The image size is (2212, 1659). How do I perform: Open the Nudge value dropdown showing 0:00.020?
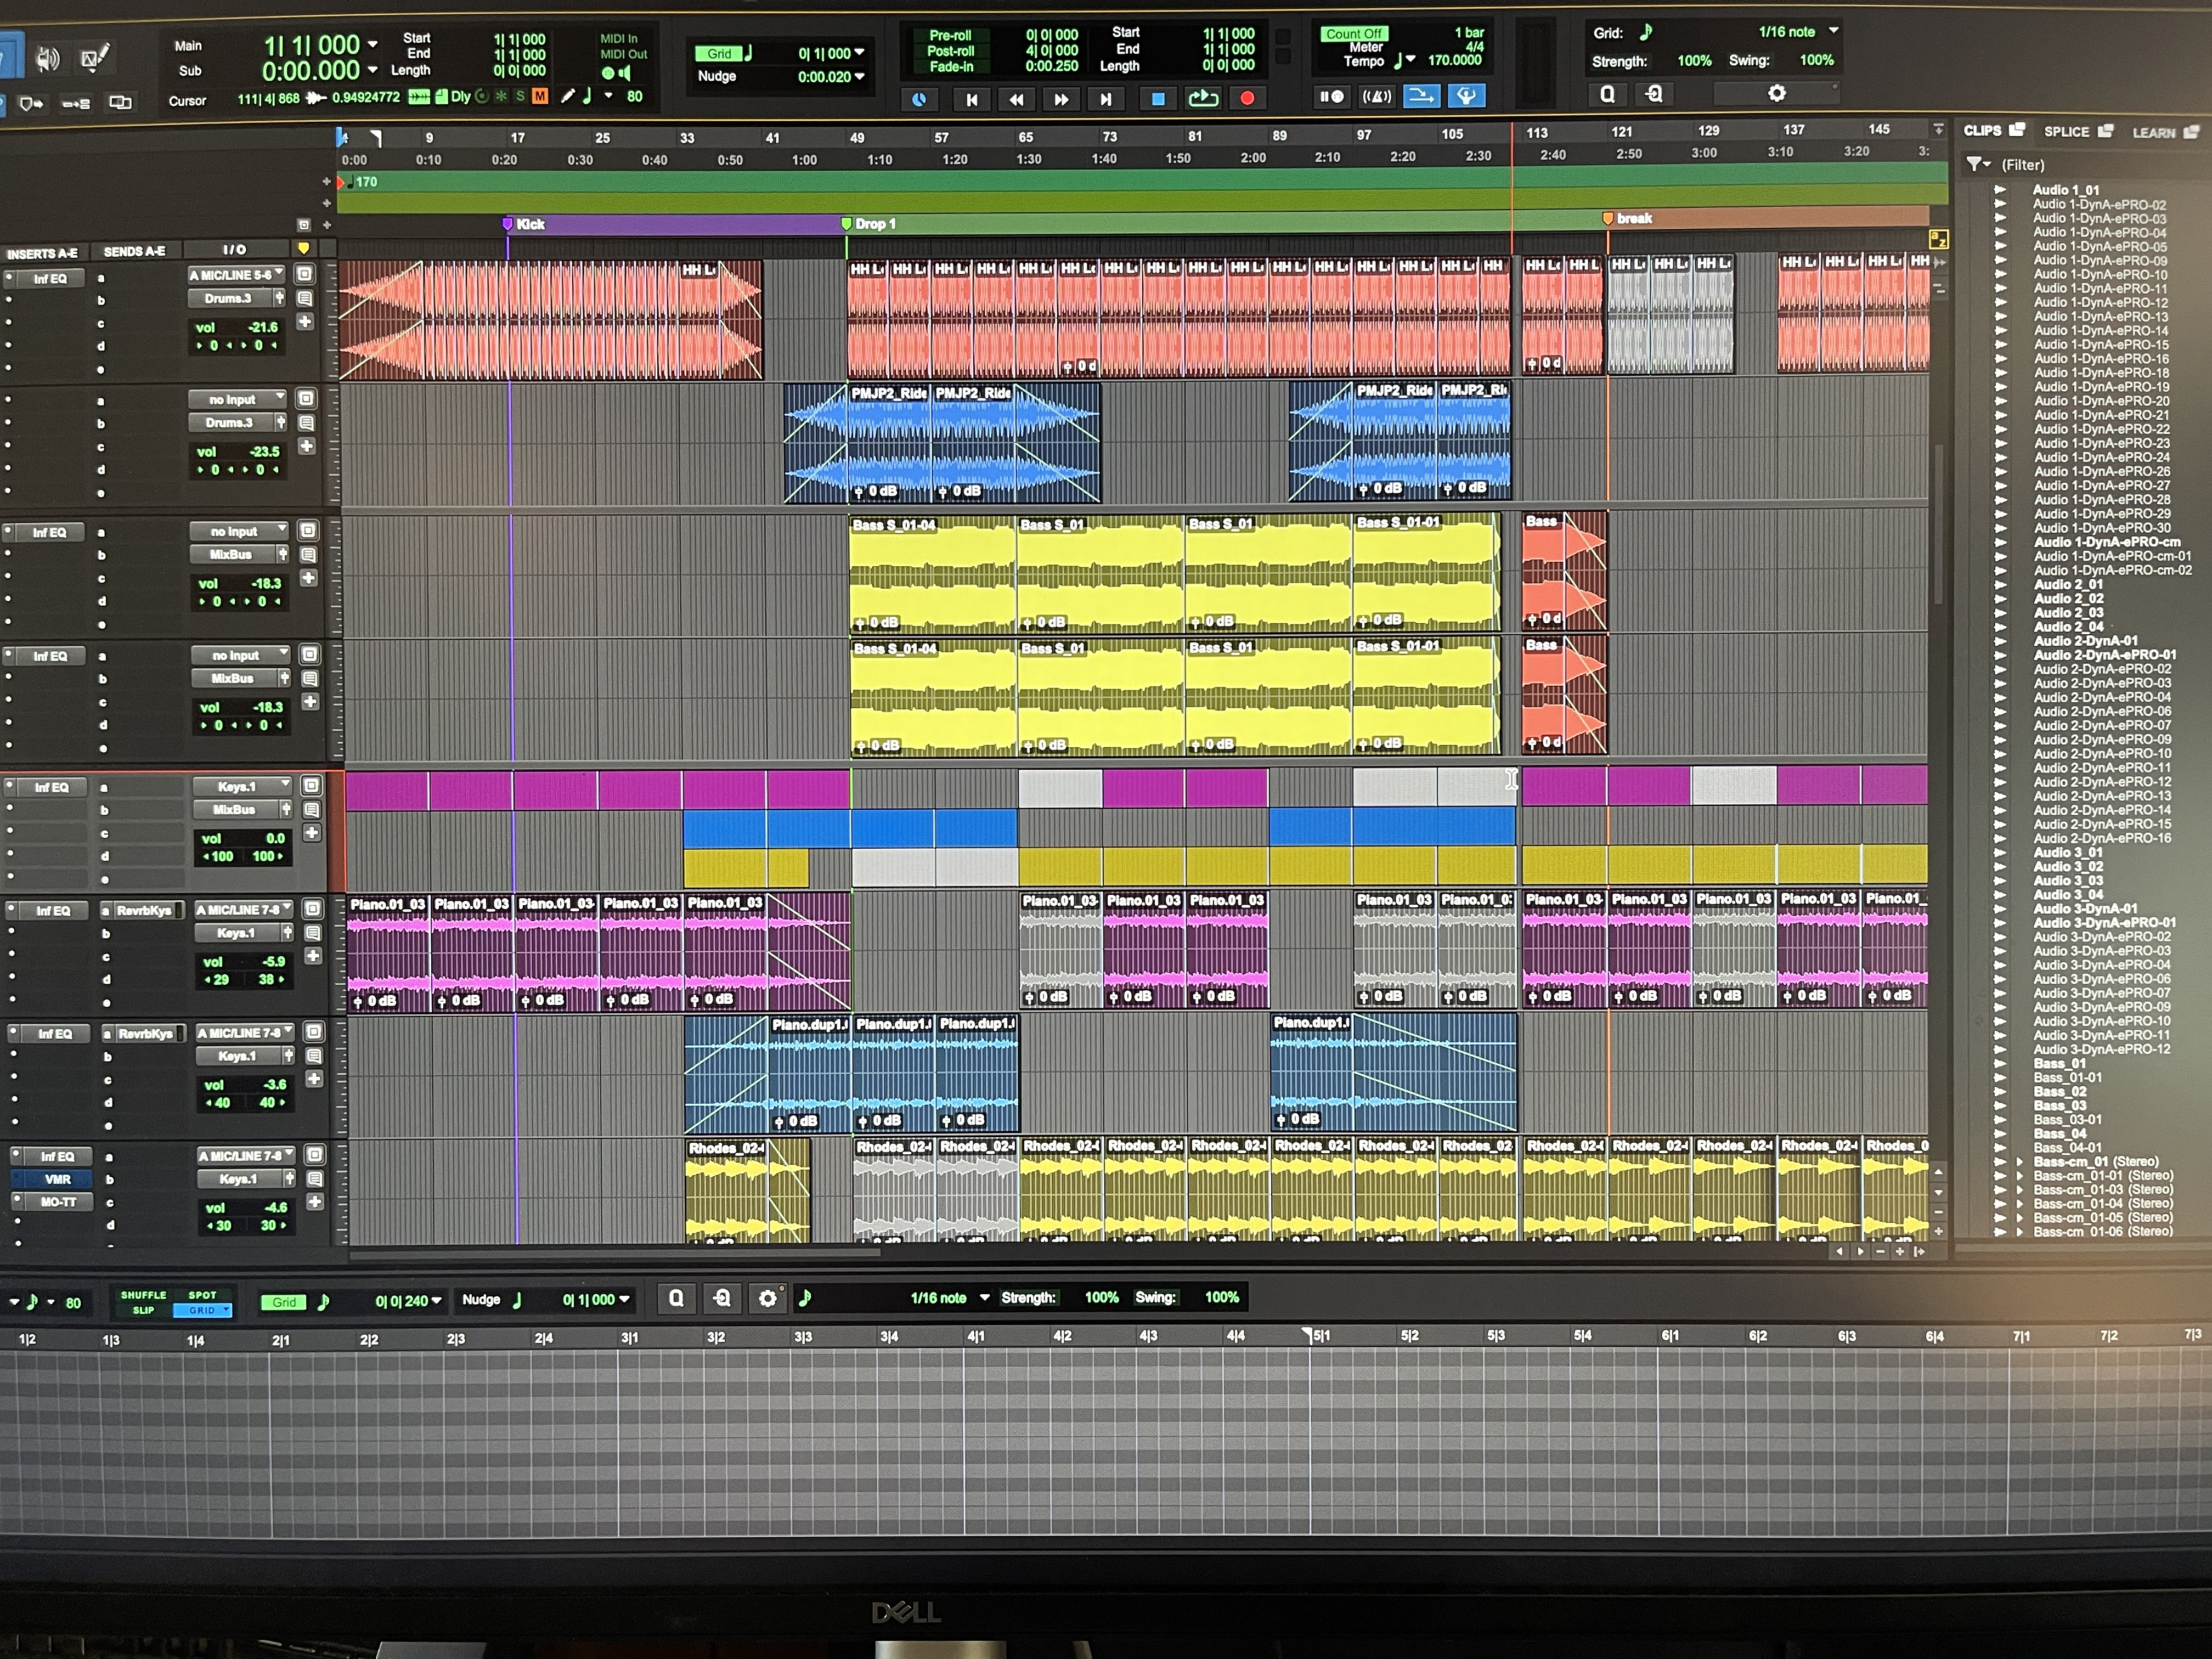tap(859, 76)
